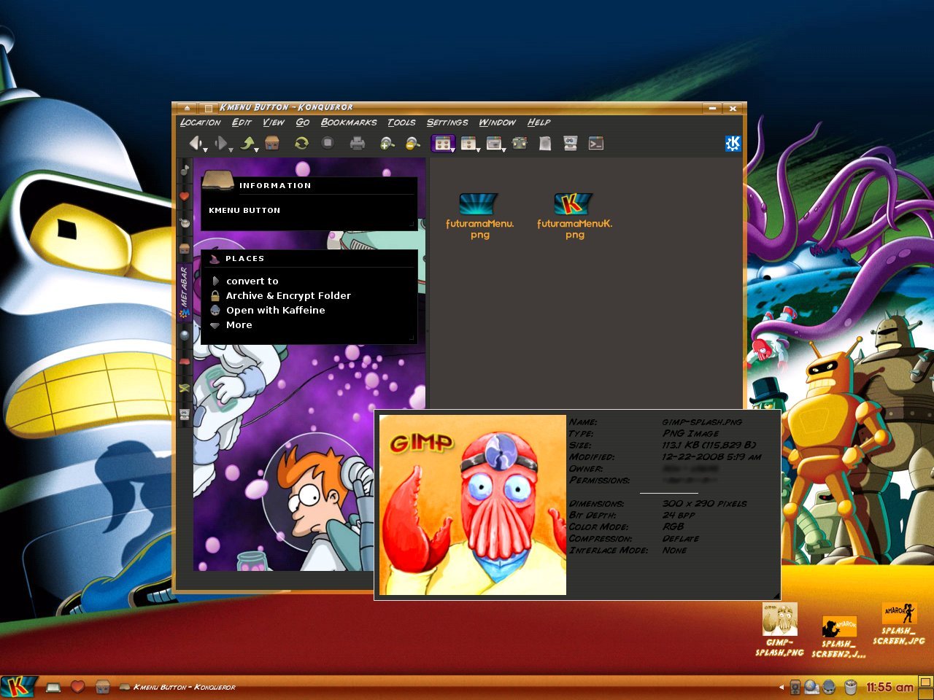Open splash_screen.jpg desktop icon
Screen dimensions: 934x700
tap(899, 624)
